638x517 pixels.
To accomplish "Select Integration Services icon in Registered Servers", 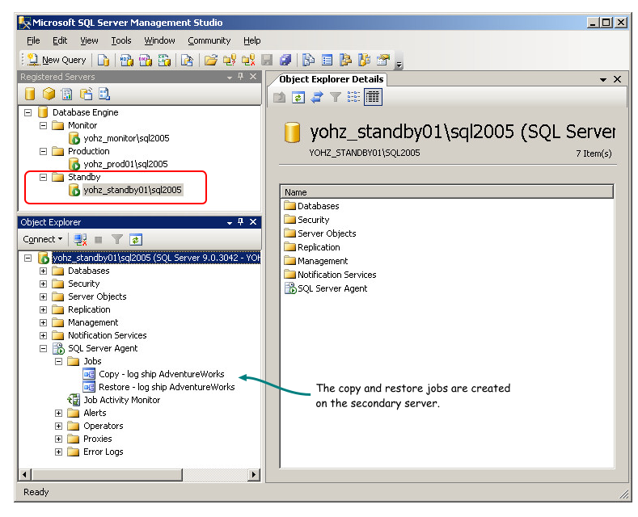I will click(104, 94).
